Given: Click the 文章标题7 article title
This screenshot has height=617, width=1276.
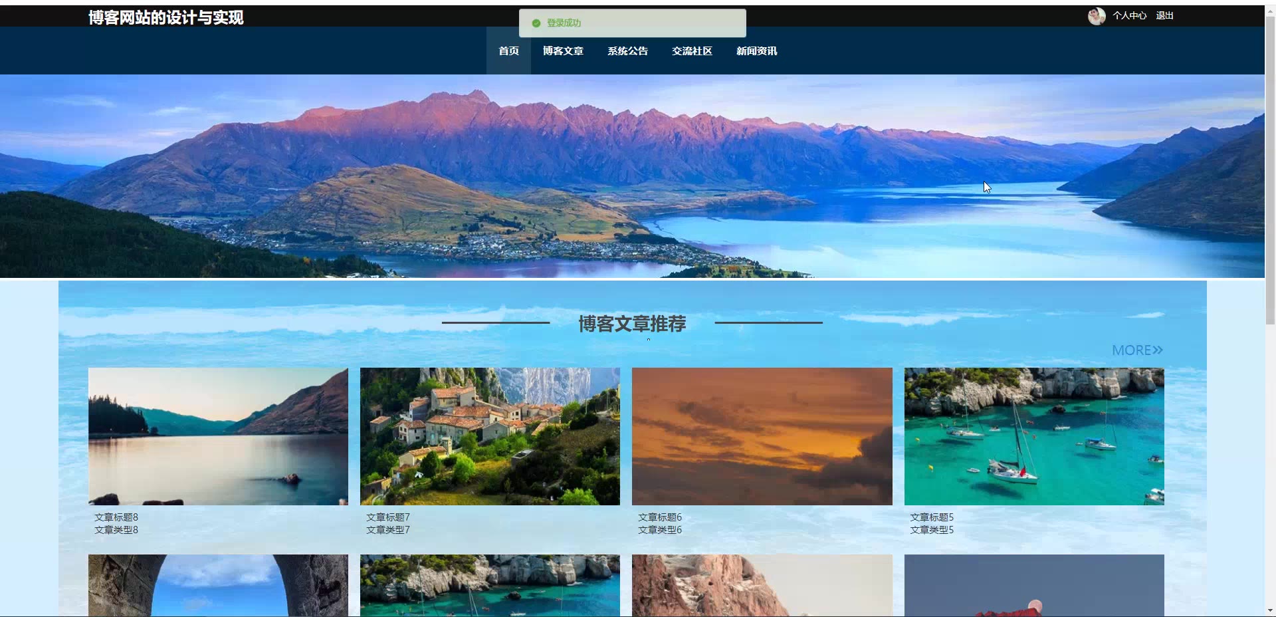Looking at the screenshot, I should point(388,517).
